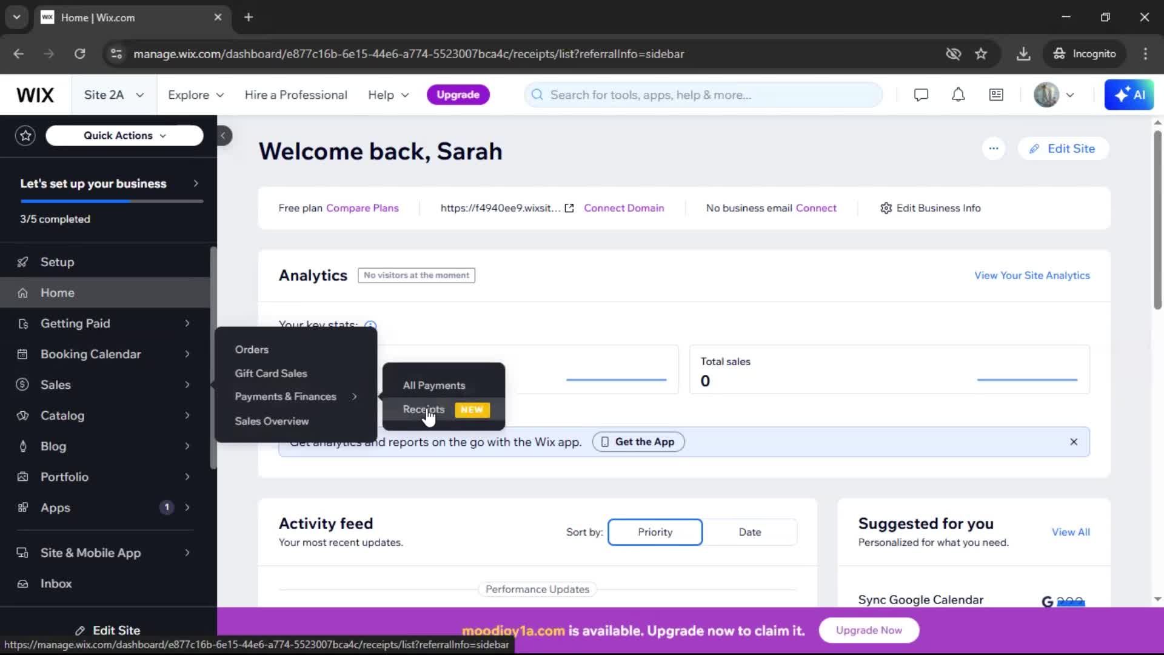This screenshot has width=1164, height=655.
Task: Sort activity feed by Date
Action: [750, 532]
